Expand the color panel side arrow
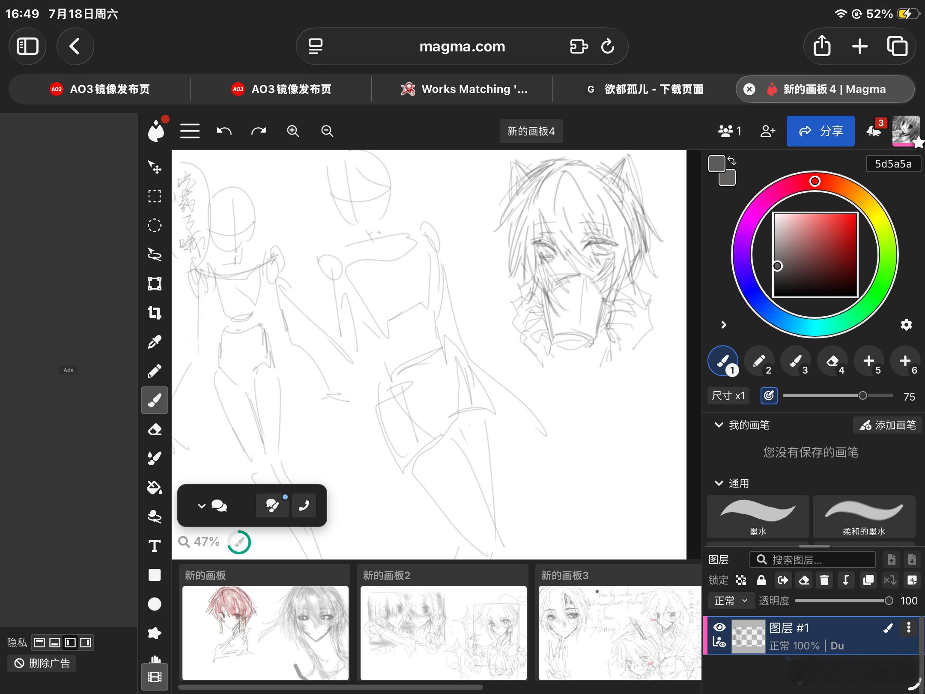Image resolution: width=925 pixels, height=694 pixels. (724, 325)
